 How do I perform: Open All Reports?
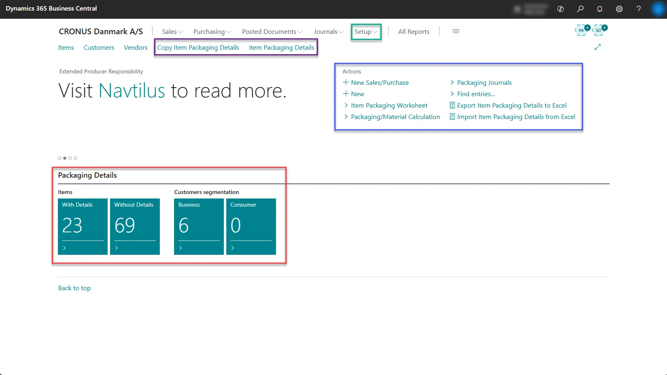coord(414,31)
